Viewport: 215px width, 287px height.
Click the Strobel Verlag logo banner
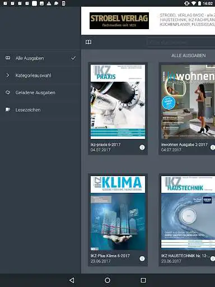pyautogui.click(x=119, y=21)
